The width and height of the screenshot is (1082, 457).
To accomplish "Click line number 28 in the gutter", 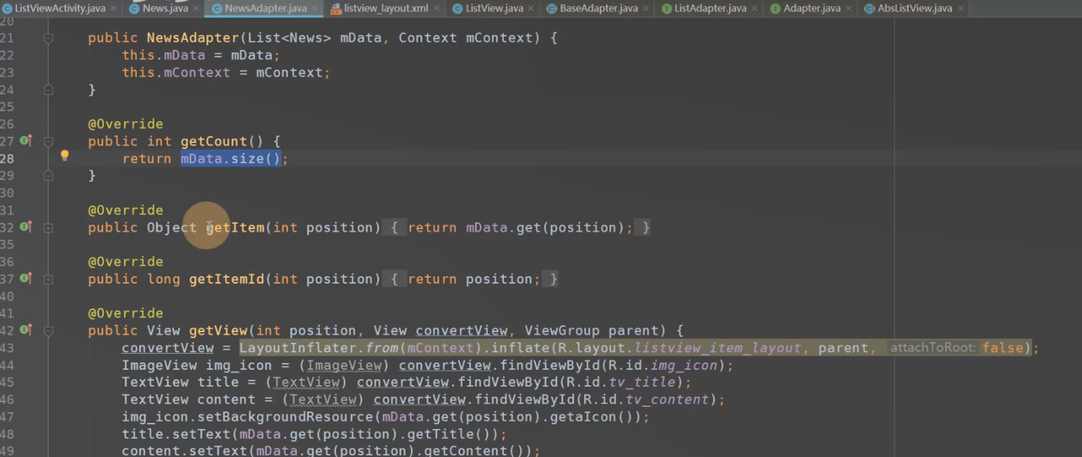I will [8, 159].
